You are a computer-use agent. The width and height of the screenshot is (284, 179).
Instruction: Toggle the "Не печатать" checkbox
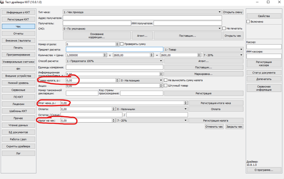224,28
